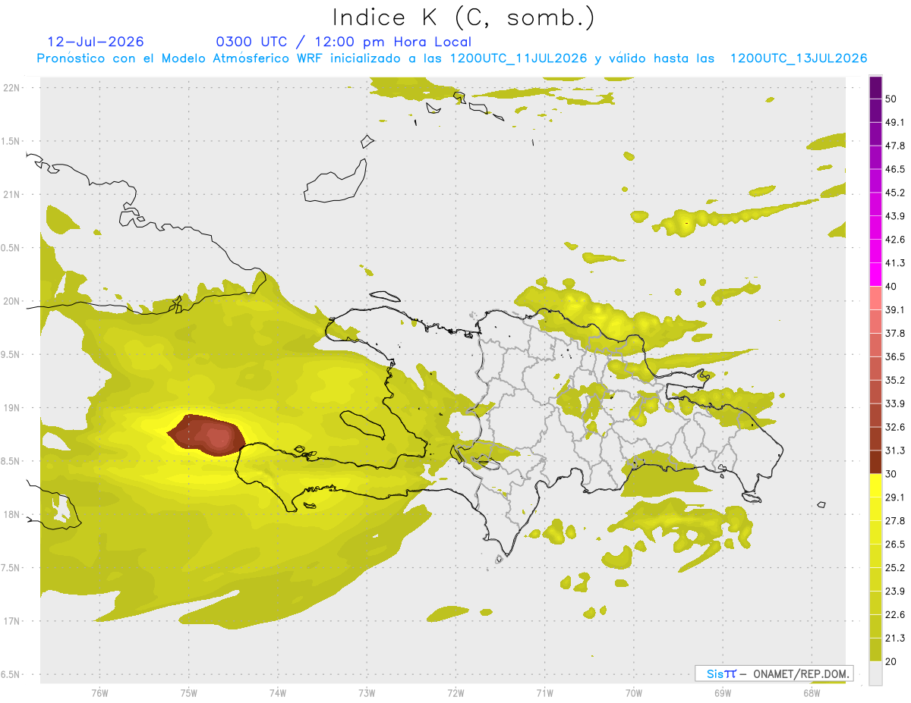Screen dimensions: 911x703
Task: Click the "41.3" color scale value
Action: click(x=895, y=263)
